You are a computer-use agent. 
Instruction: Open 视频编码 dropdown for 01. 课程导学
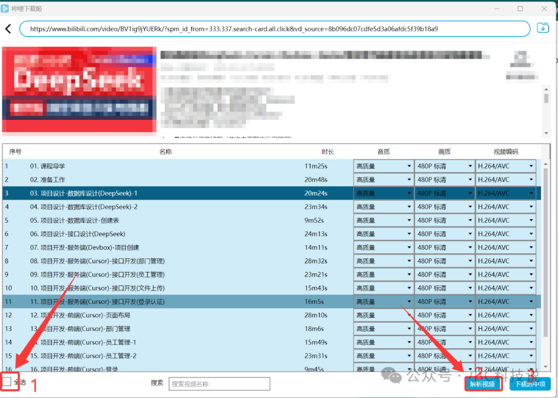coord(506,166)
